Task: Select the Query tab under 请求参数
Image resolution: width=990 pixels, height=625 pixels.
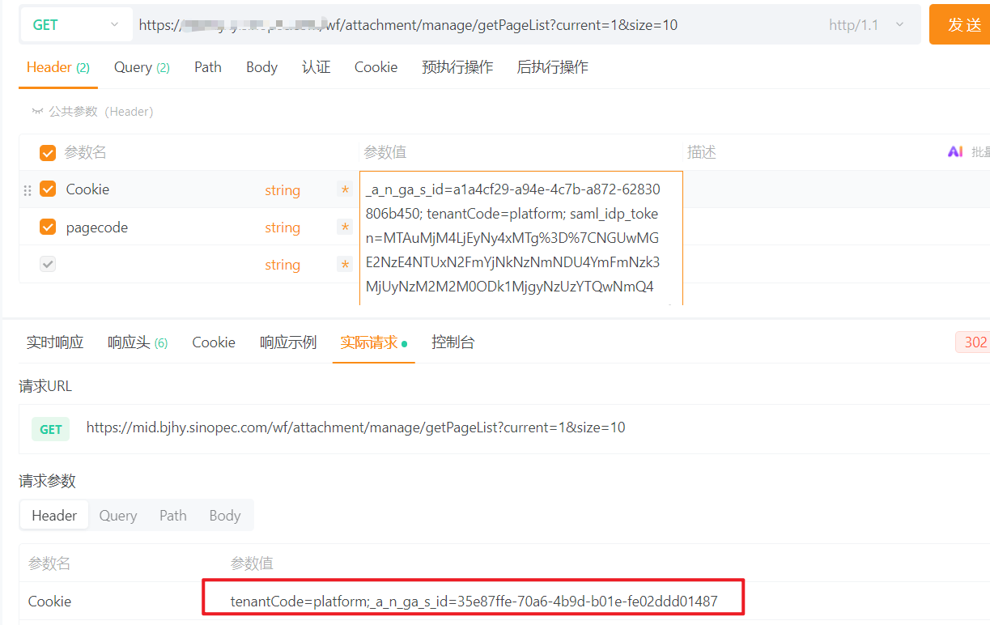Action: [x=118, y=516]
